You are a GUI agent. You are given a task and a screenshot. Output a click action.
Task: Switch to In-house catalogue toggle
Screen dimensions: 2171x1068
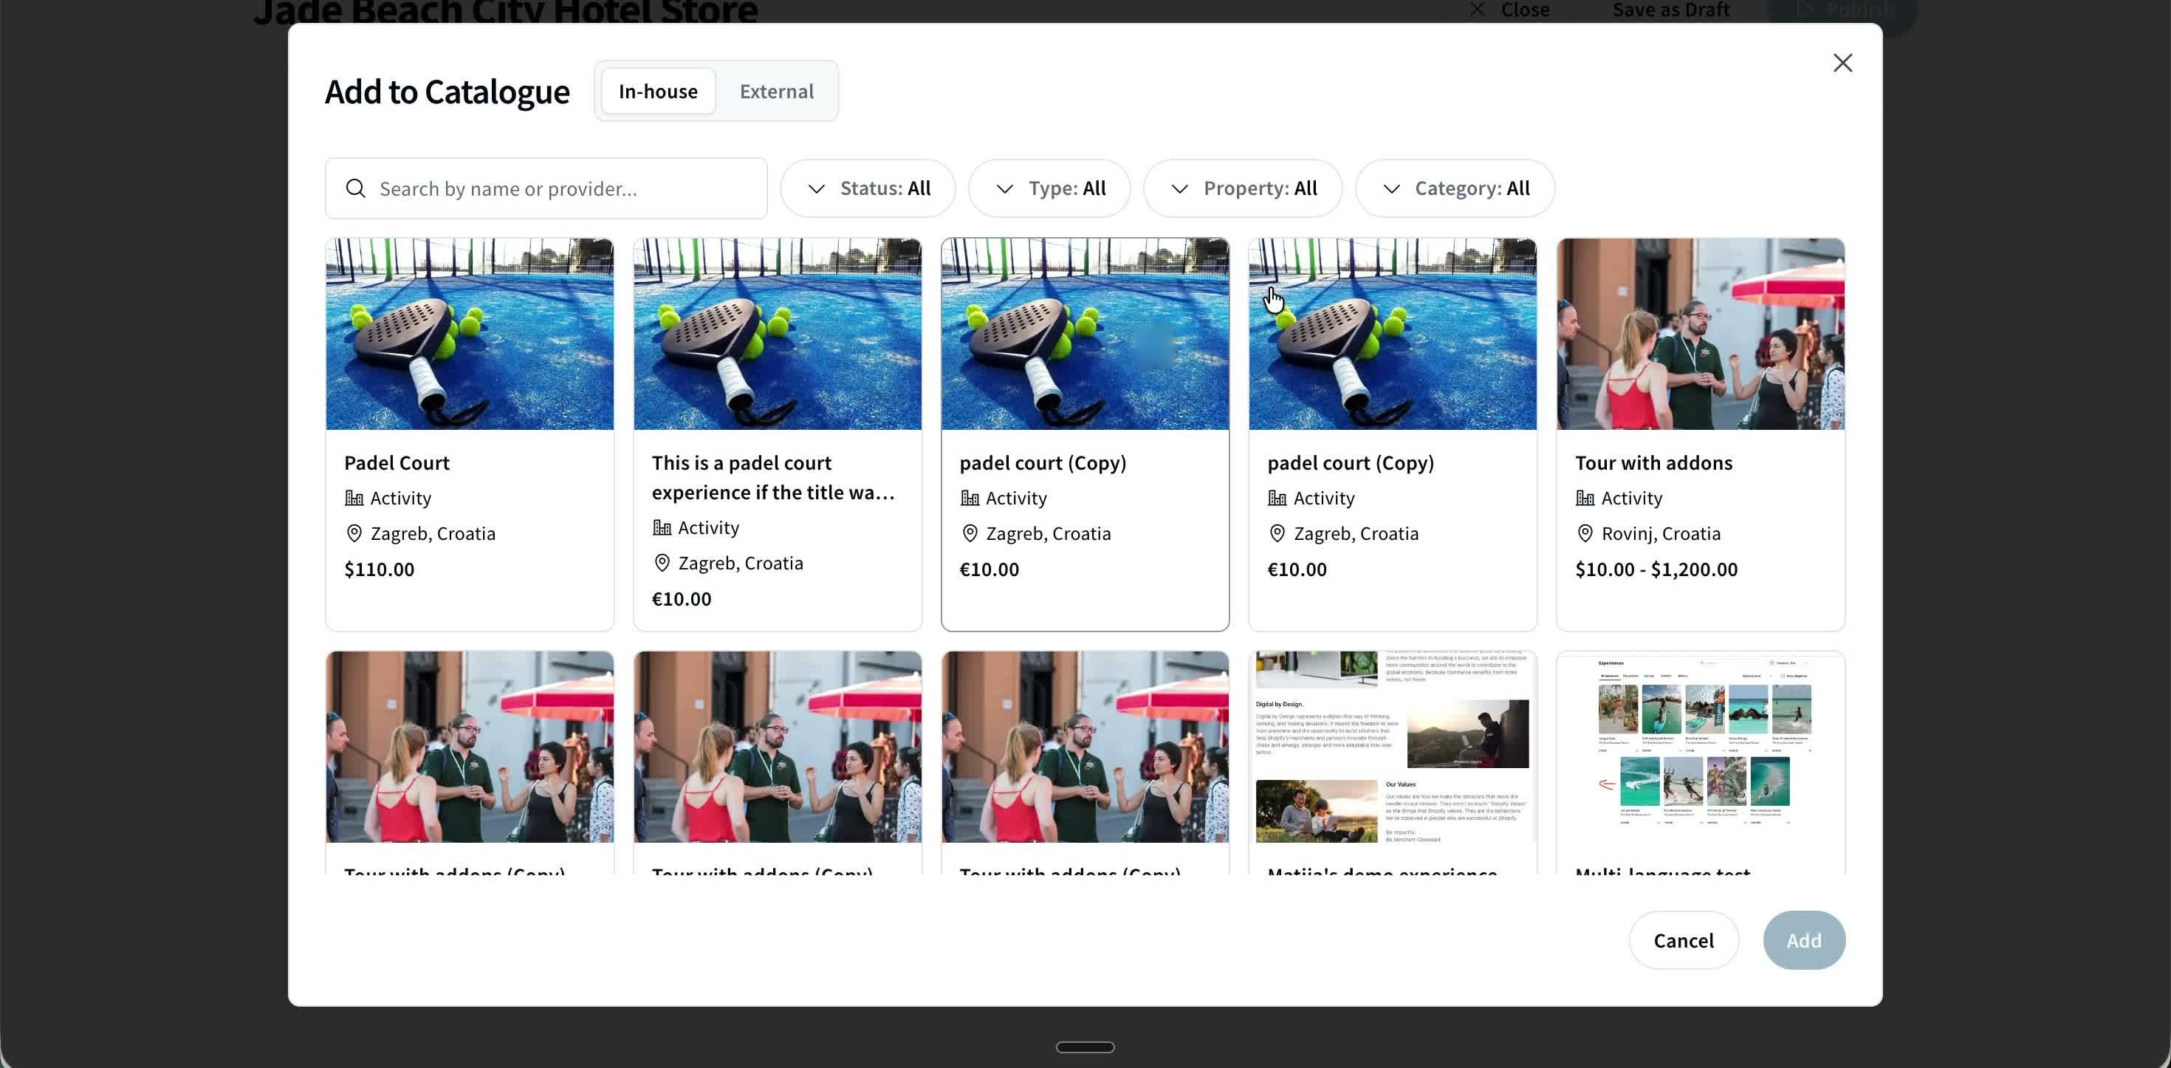pos(658,91)
